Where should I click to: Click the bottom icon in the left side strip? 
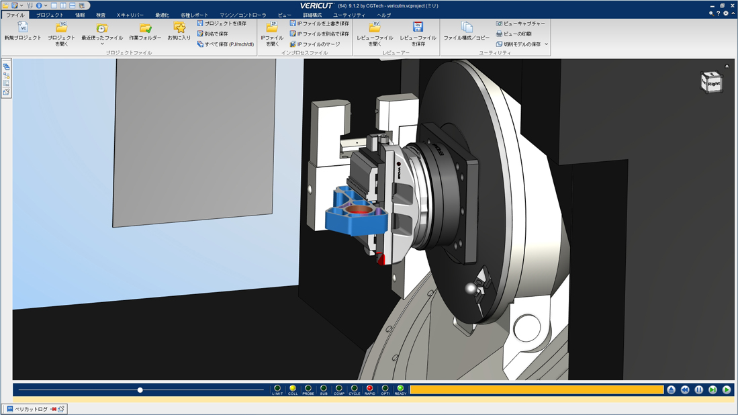(x=6, y=92)
